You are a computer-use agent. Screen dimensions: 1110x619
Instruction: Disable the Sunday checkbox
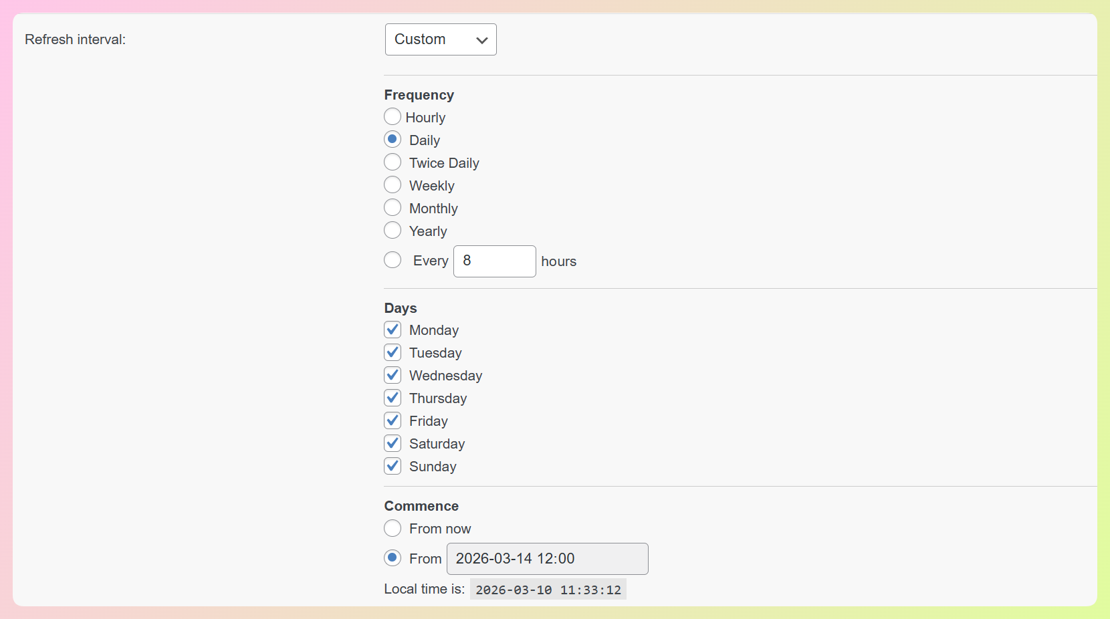pos(393,466)
